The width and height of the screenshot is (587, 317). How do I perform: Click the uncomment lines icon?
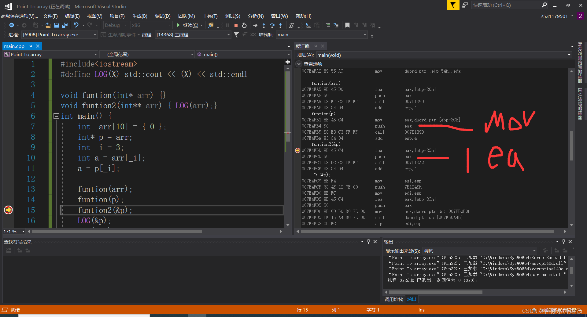336,25
